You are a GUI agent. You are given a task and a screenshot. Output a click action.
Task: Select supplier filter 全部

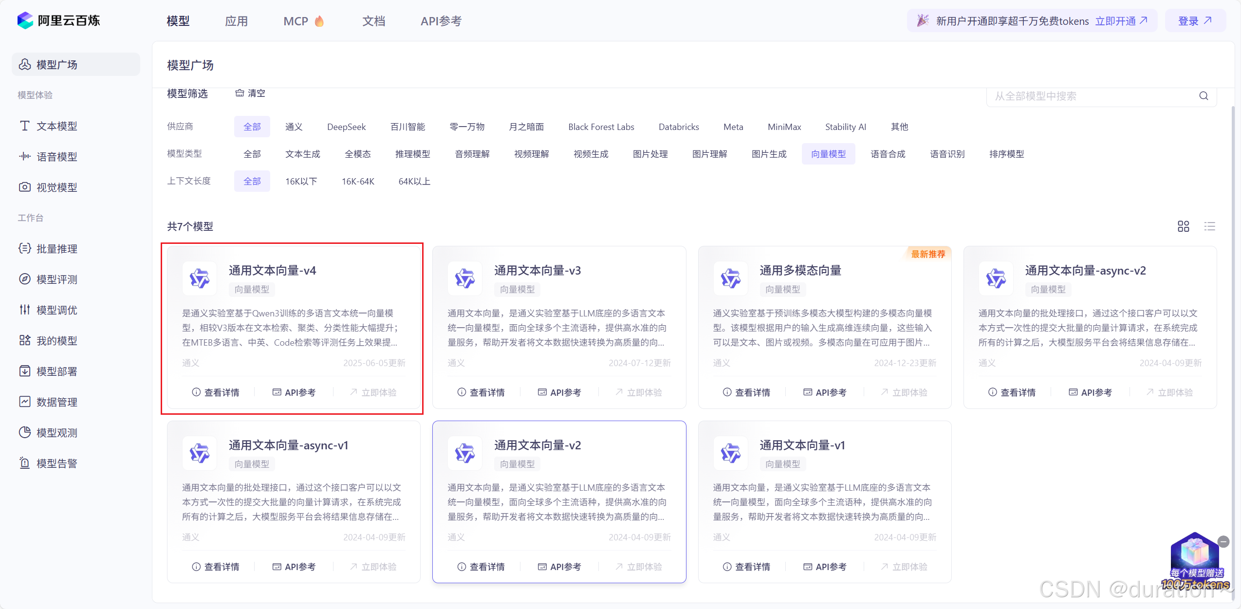click(x=252, y=127)
